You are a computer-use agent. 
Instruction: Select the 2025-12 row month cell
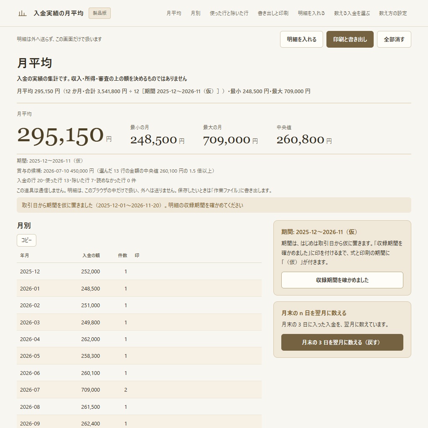30,271
